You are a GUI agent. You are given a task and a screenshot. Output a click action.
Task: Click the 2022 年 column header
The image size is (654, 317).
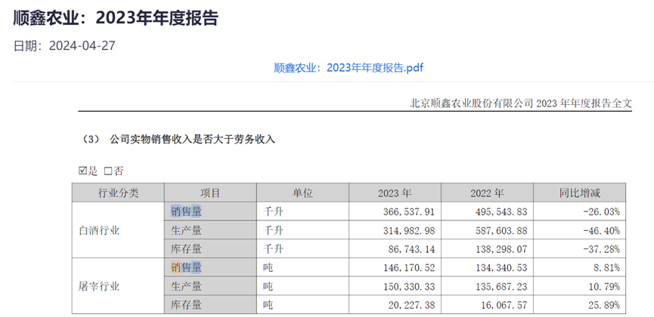click(487, 193)
